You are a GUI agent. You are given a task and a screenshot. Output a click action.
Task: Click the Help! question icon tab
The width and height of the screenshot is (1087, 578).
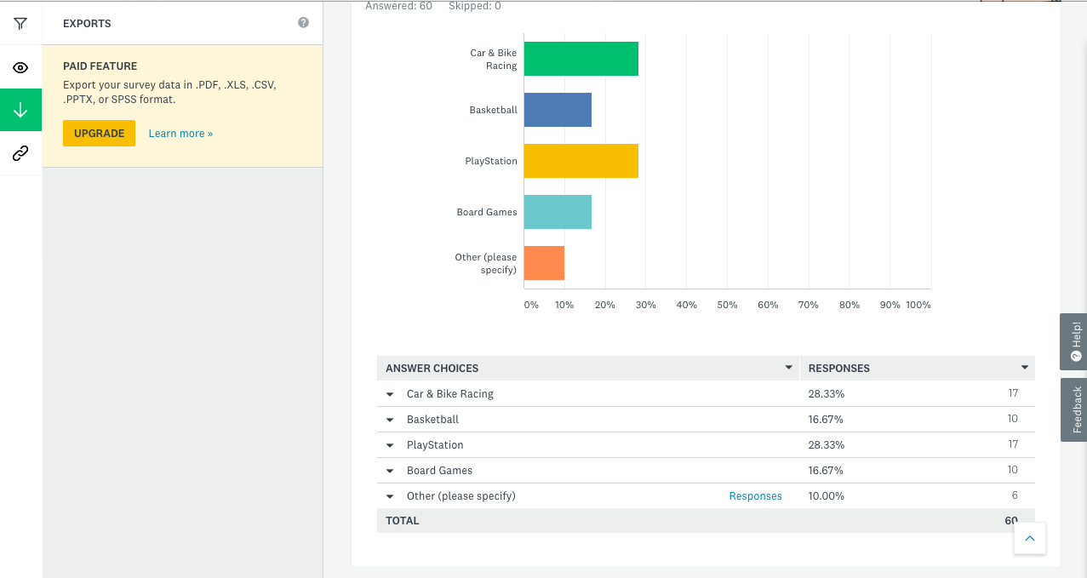click(x=1073, y=341)
